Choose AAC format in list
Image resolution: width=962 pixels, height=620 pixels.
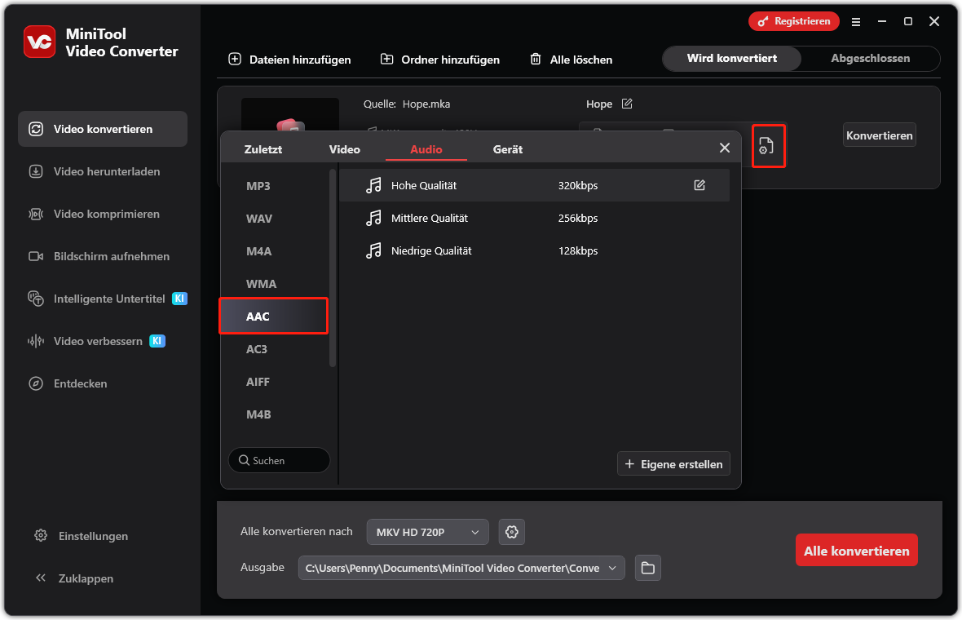(x=274, y=317)
